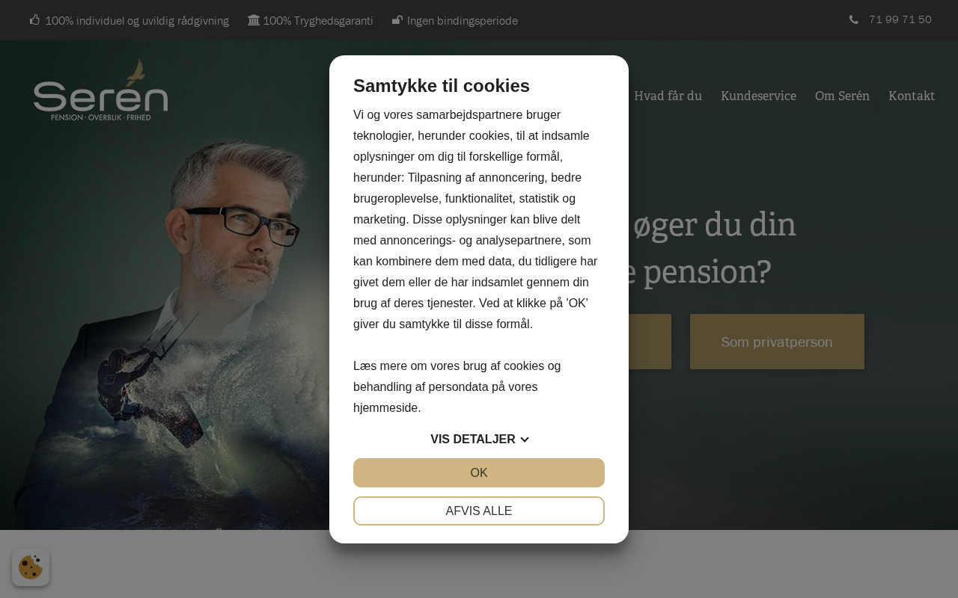The height and width of the screenshot is (598, 958).
Task: Click the unlocked padlock icon
Action: coord(397,20)
